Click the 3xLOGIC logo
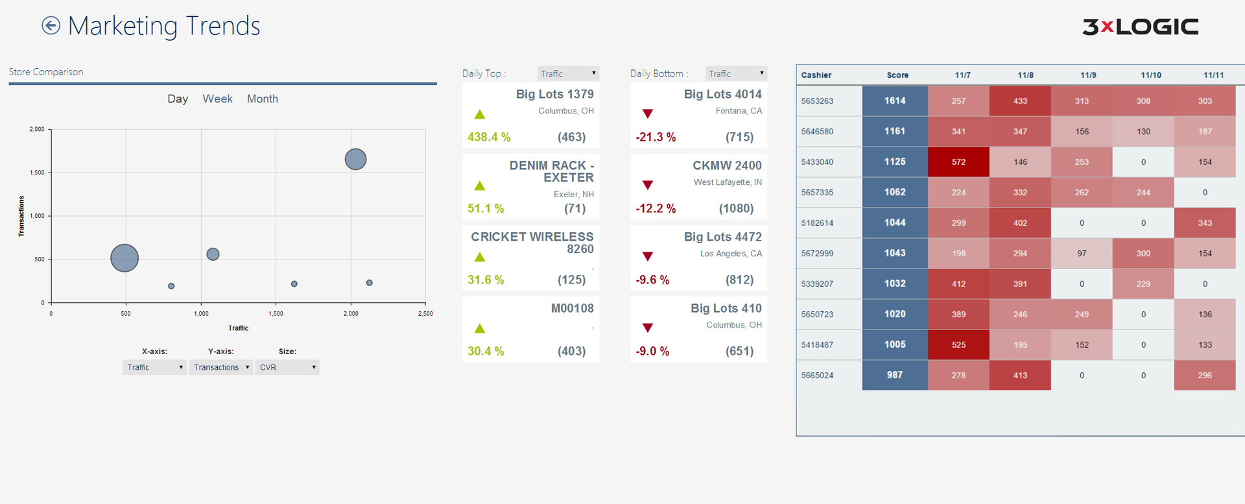The height and width of the screenshot is (504, 1245). tap(1141, 26)
